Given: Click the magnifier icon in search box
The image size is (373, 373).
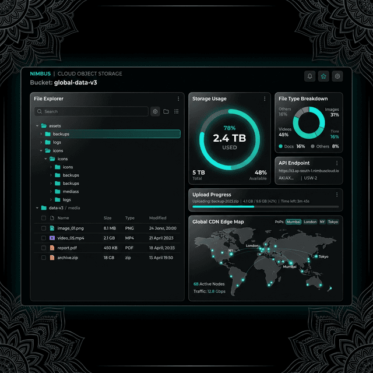Looking at the screenshot, I should pos(40,111).
